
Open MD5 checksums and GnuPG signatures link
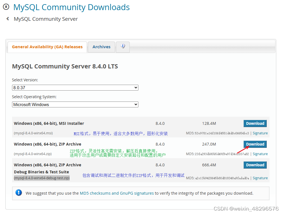pos(117,193)
